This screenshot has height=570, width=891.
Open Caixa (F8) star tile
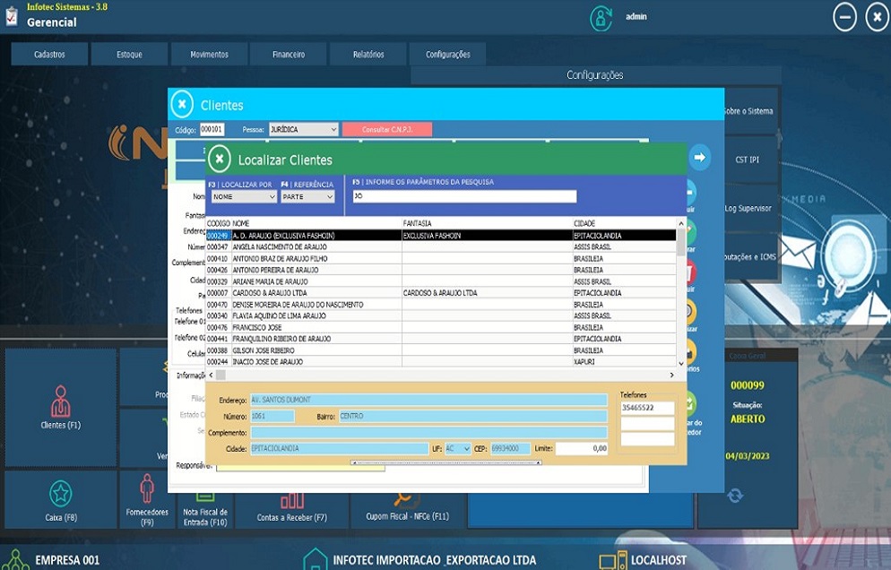coord(60,498)
